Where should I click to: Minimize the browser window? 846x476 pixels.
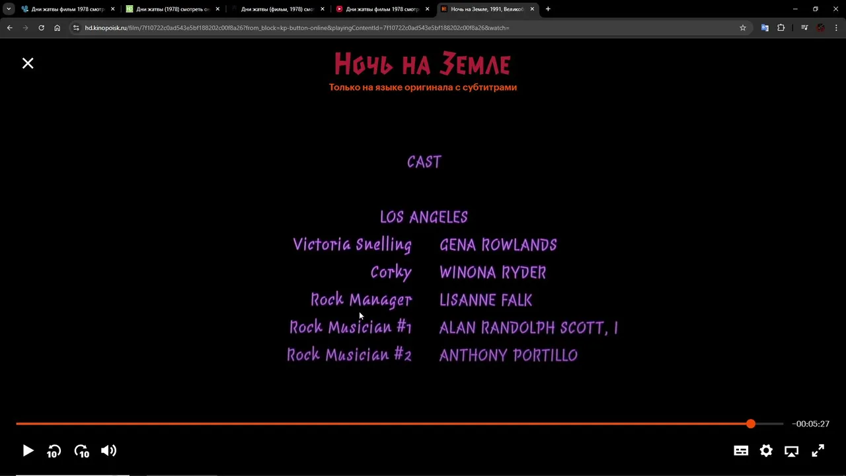coord(795,9)
